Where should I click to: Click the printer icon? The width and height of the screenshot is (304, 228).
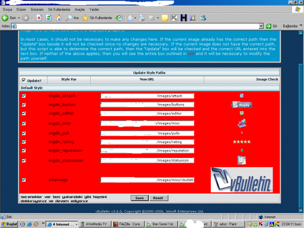[x=142, y=18]
